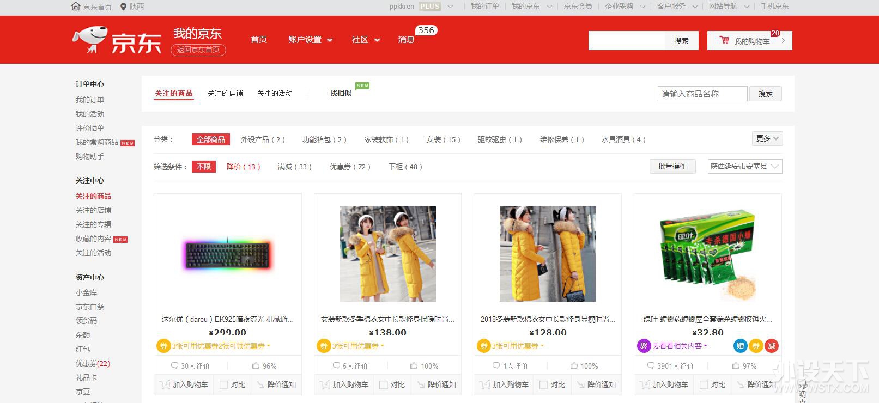879x403 pixels.
Task: Click blue 赠 gift icon on 绿叶 product
Action: [740, 346]
